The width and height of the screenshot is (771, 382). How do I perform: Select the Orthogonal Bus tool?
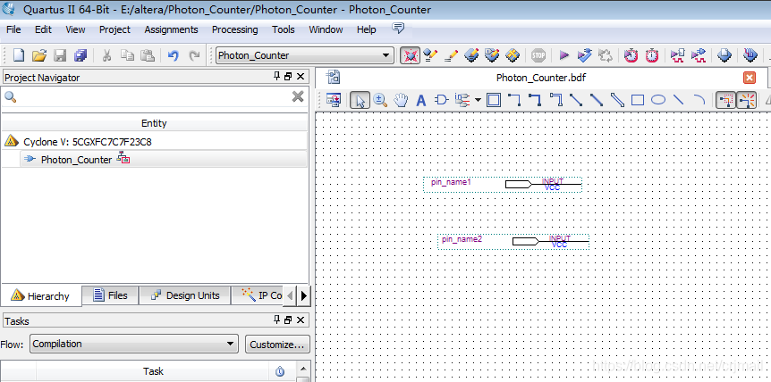[x=535, y=100]
